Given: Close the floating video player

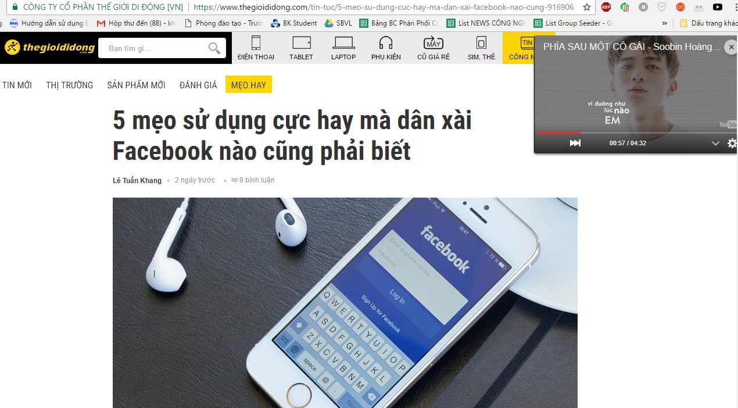Looking at the screenshot, I should 731,47.
